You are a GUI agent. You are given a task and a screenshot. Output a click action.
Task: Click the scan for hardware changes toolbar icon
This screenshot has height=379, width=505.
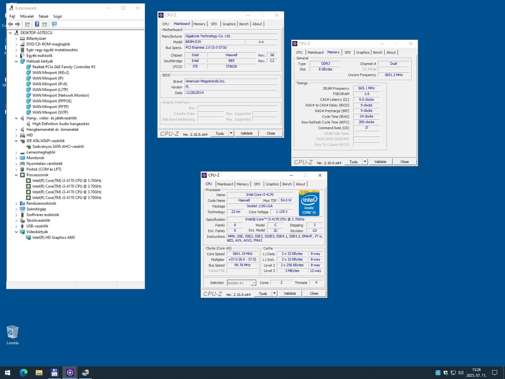(54, 24)
